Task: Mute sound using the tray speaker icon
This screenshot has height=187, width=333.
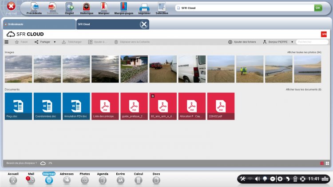Action: point(258,179)
